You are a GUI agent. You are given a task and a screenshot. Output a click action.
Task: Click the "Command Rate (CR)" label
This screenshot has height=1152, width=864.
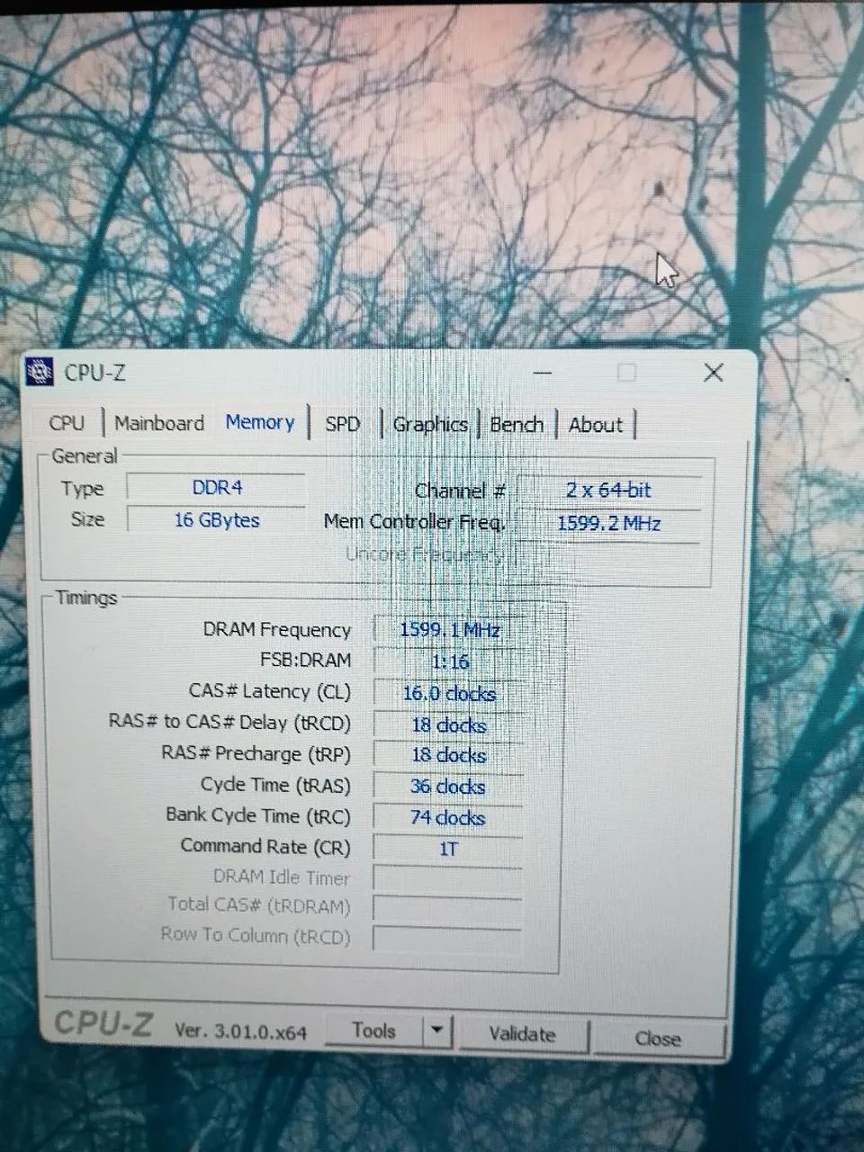pos(265,847)
